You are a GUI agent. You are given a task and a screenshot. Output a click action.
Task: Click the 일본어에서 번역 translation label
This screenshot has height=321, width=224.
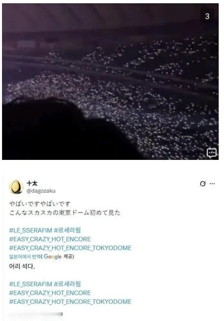[x=25, y=256]
